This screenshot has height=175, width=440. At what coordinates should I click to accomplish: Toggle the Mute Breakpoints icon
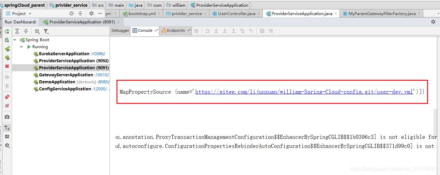7,106
